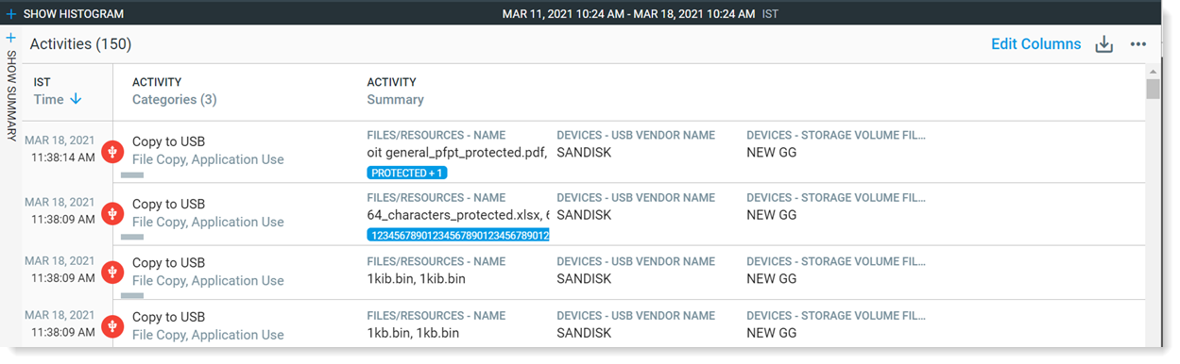Click Copy to USB in the 11:38:14 AM row
Image resolution: width=1180 pixels, height=364 pixels.
[x=168, y=141]
